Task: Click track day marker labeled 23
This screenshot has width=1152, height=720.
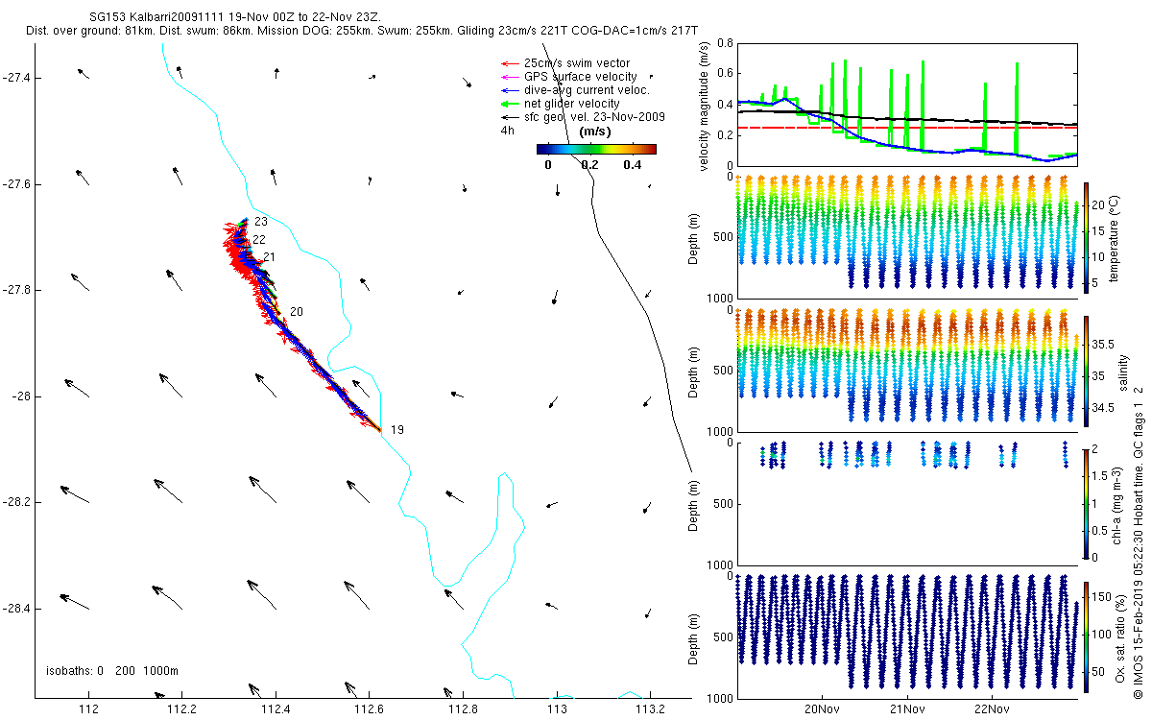Action: [260, 222]
